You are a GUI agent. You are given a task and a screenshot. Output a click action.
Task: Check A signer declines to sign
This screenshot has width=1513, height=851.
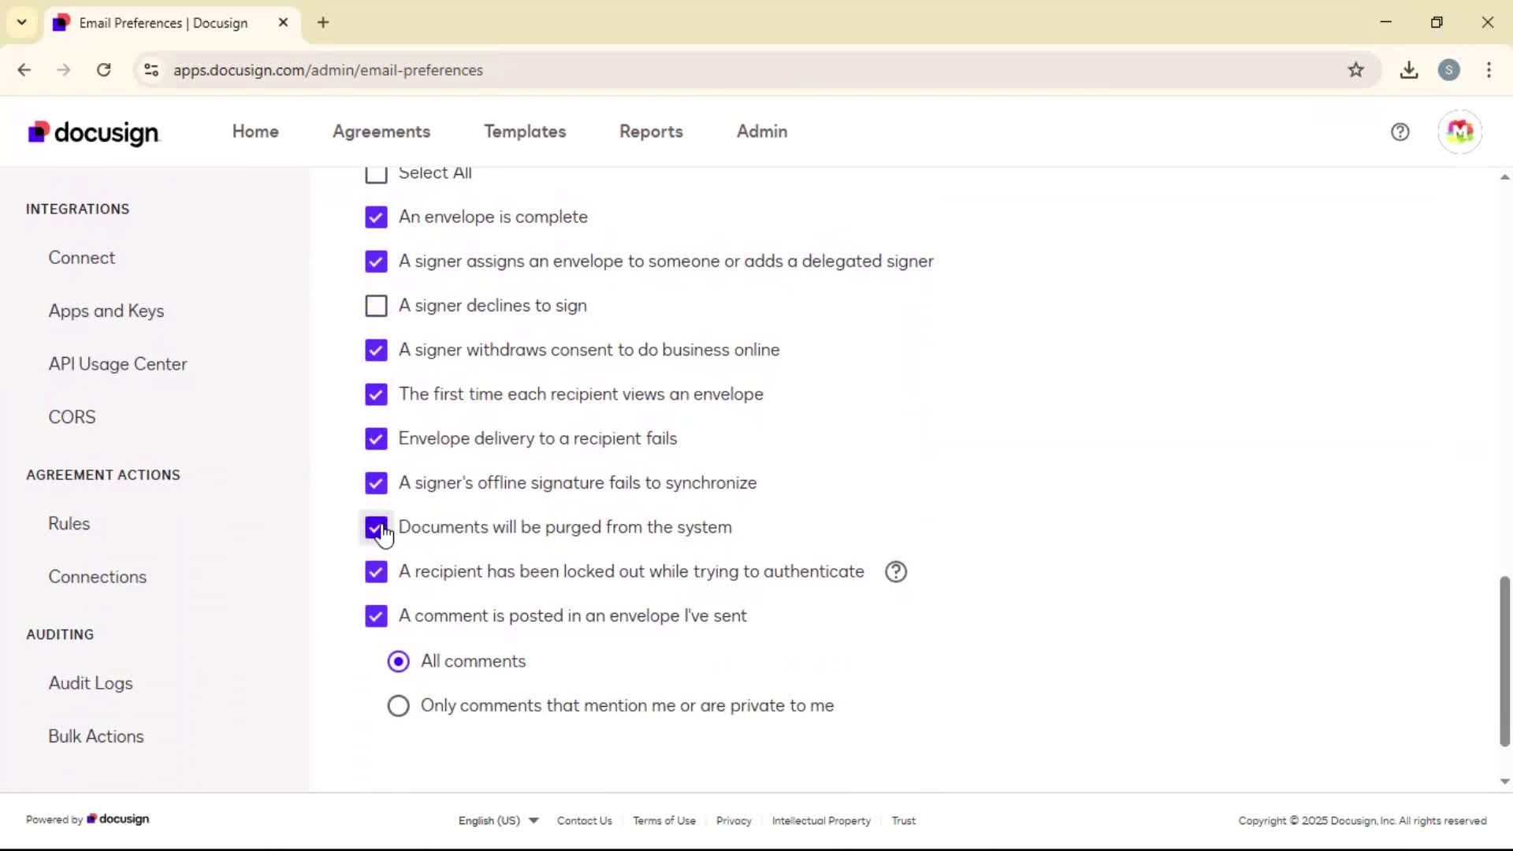[x=376, y=306]
